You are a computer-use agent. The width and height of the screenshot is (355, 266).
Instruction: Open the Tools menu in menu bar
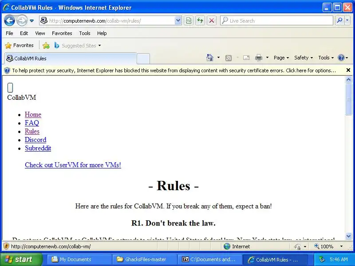(85, 33)
